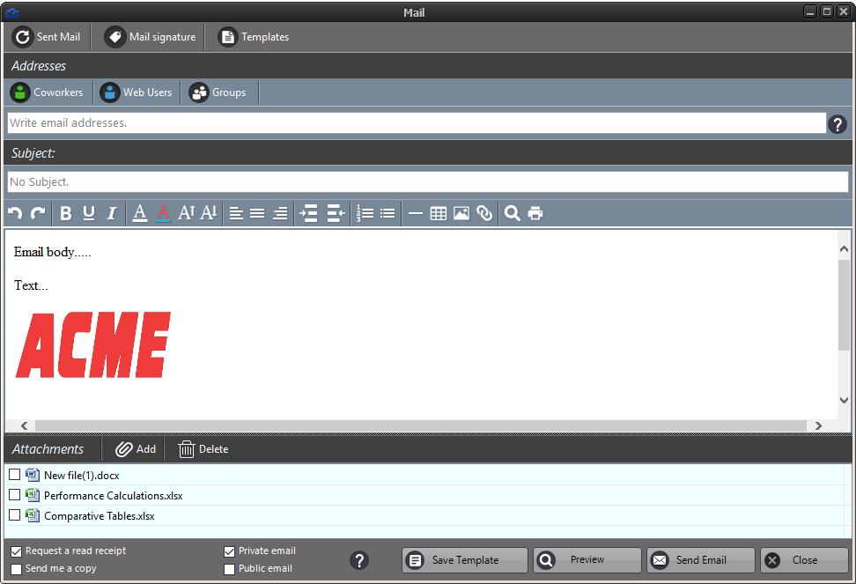Click the Excel icon of Performance Calculations.xlsx
856x584 pixels.
[33, 495]
